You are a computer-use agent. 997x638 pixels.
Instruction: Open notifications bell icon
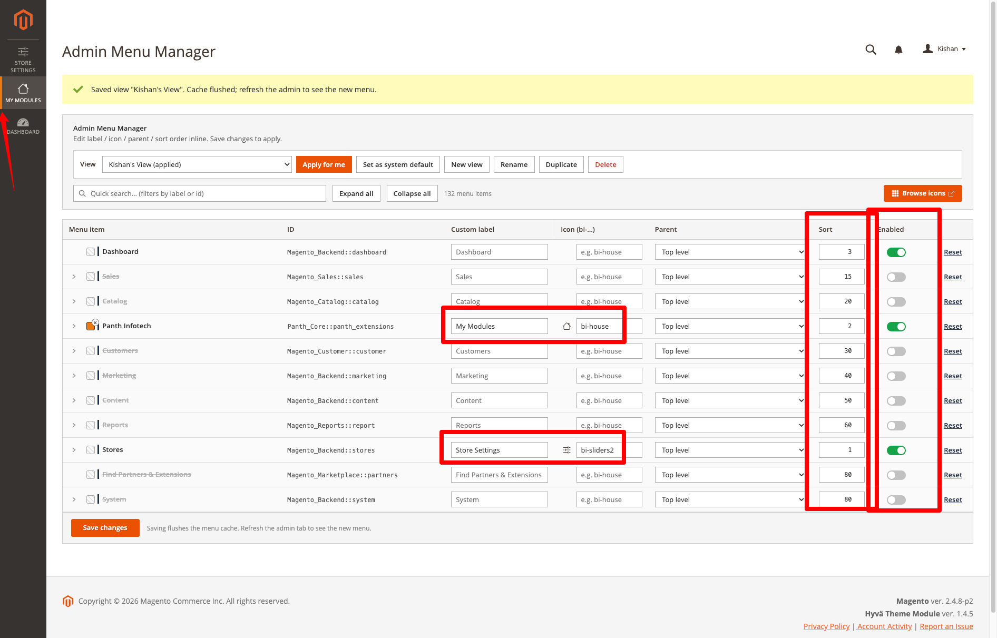898,50
